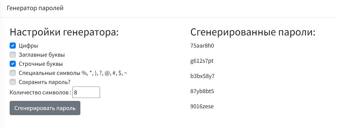Click the Специальные символы label text
The width and height of the screenshot is (337, 128).
pyautogui.click(x=73, y=73)
